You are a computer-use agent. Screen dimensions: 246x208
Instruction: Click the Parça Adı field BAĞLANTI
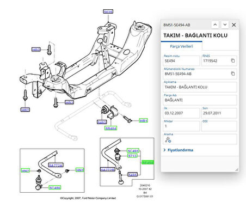point(200,100)
